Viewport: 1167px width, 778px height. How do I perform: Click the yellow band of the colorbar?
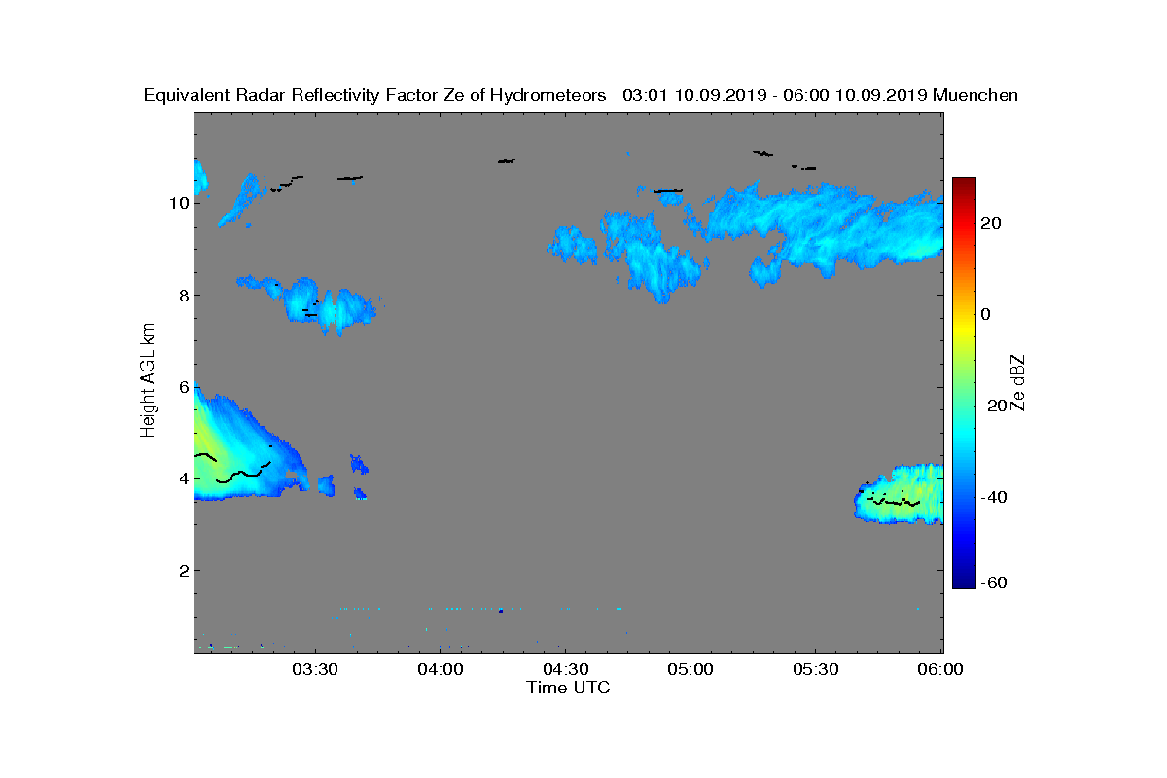[964, 326]
